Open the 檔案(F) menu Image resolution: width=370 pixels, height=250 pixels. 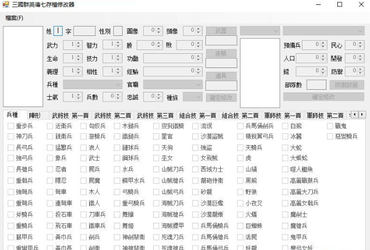tap(14, 18)
